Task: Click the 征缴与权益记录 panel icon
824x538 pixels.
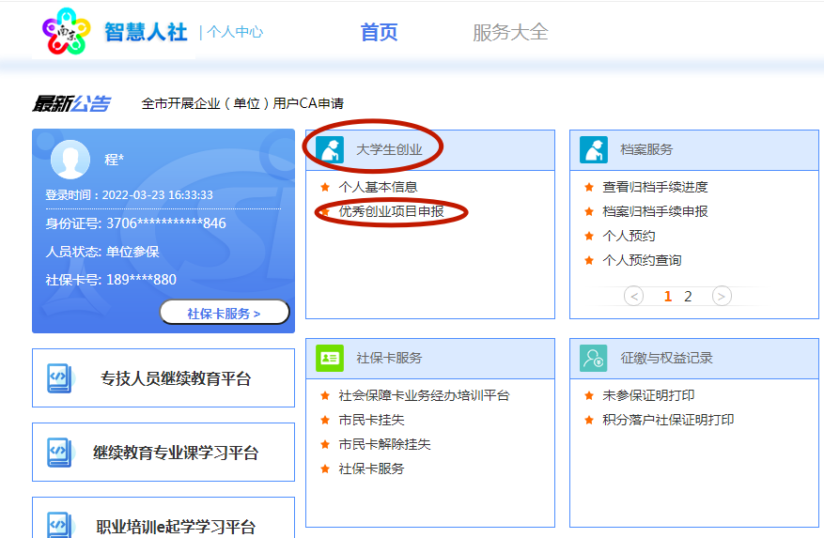Action: coord(594,358)
